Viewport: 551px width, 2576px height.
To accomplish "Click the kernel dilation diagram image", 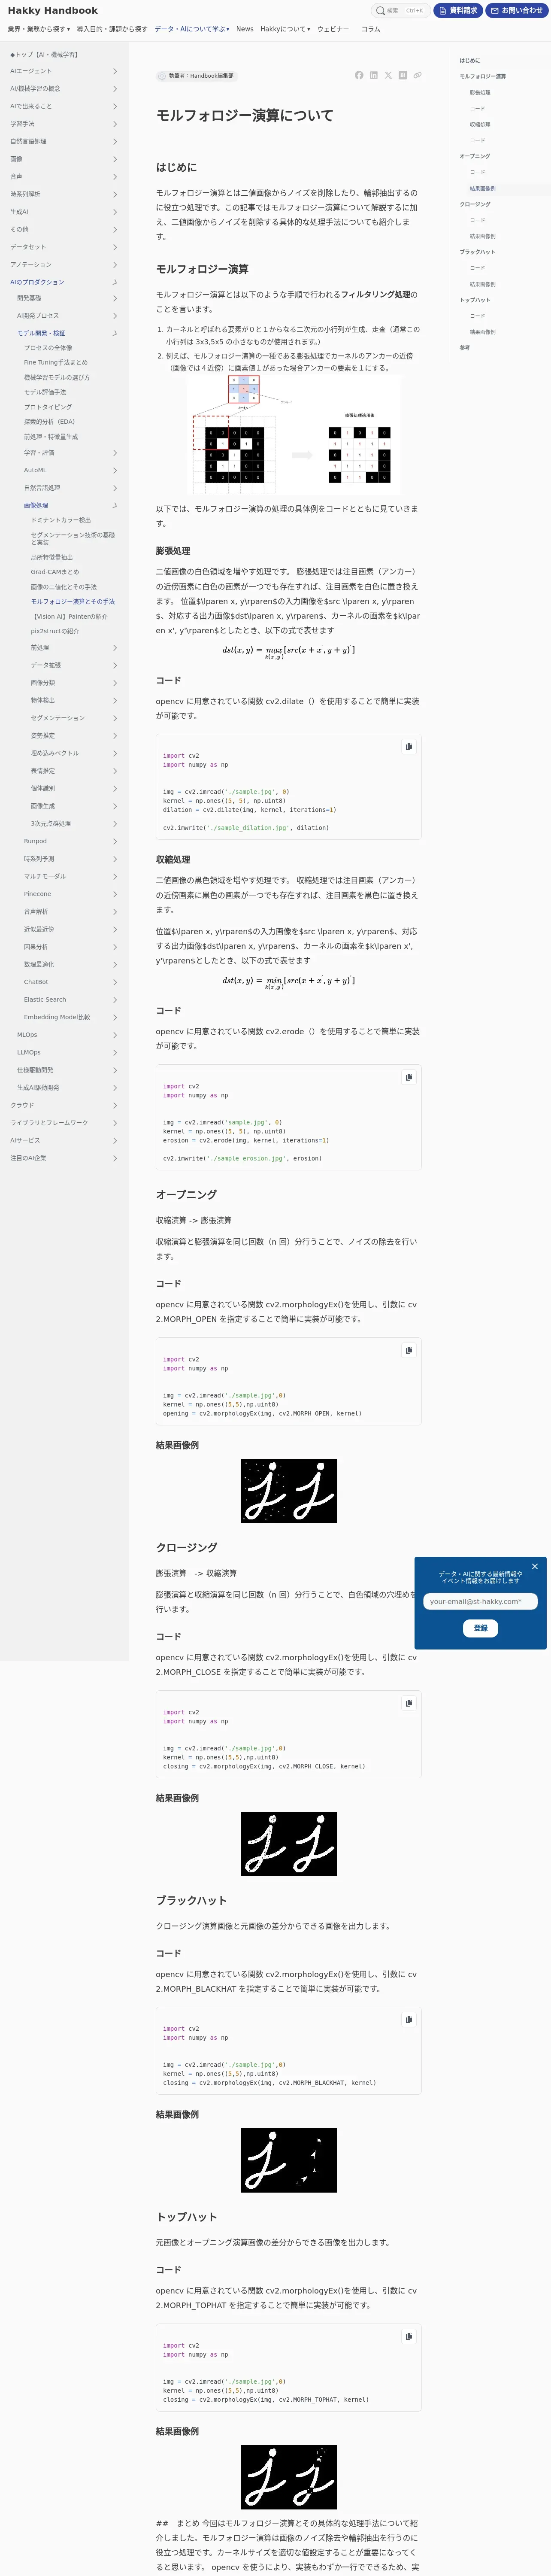I will click(293, 434).
